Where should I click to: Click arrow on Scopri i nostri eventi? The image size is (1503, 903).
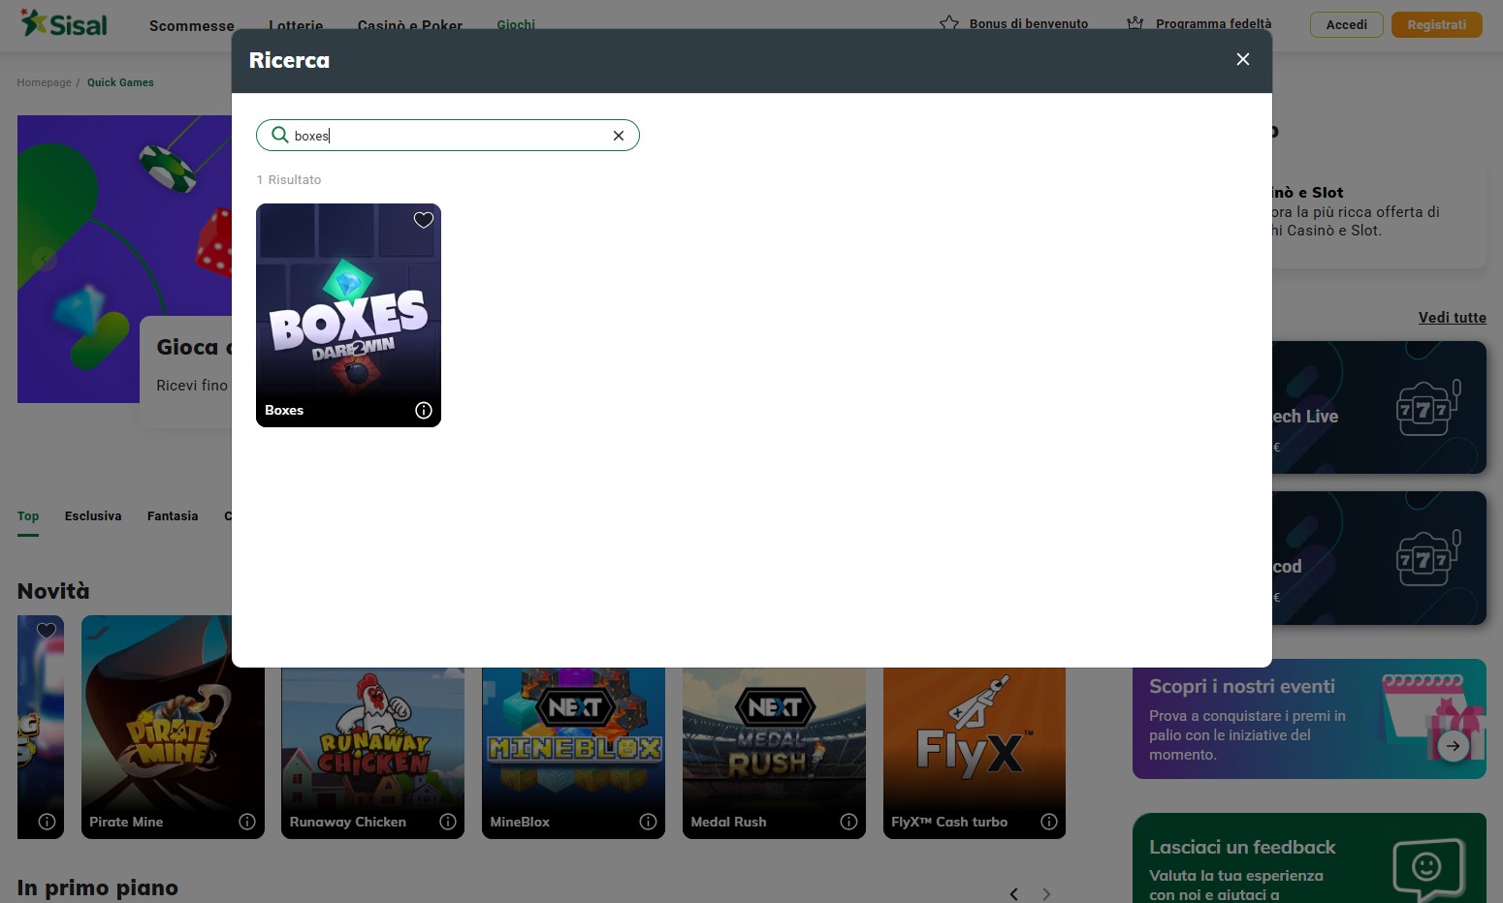[1453, 745]
